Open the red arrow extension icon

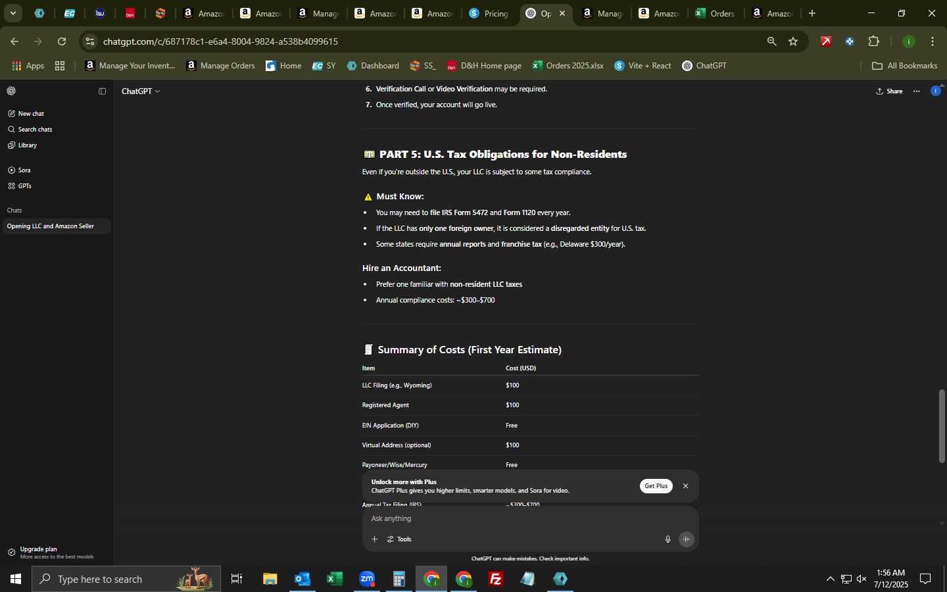pyautogui.click(x=825, y=41)
